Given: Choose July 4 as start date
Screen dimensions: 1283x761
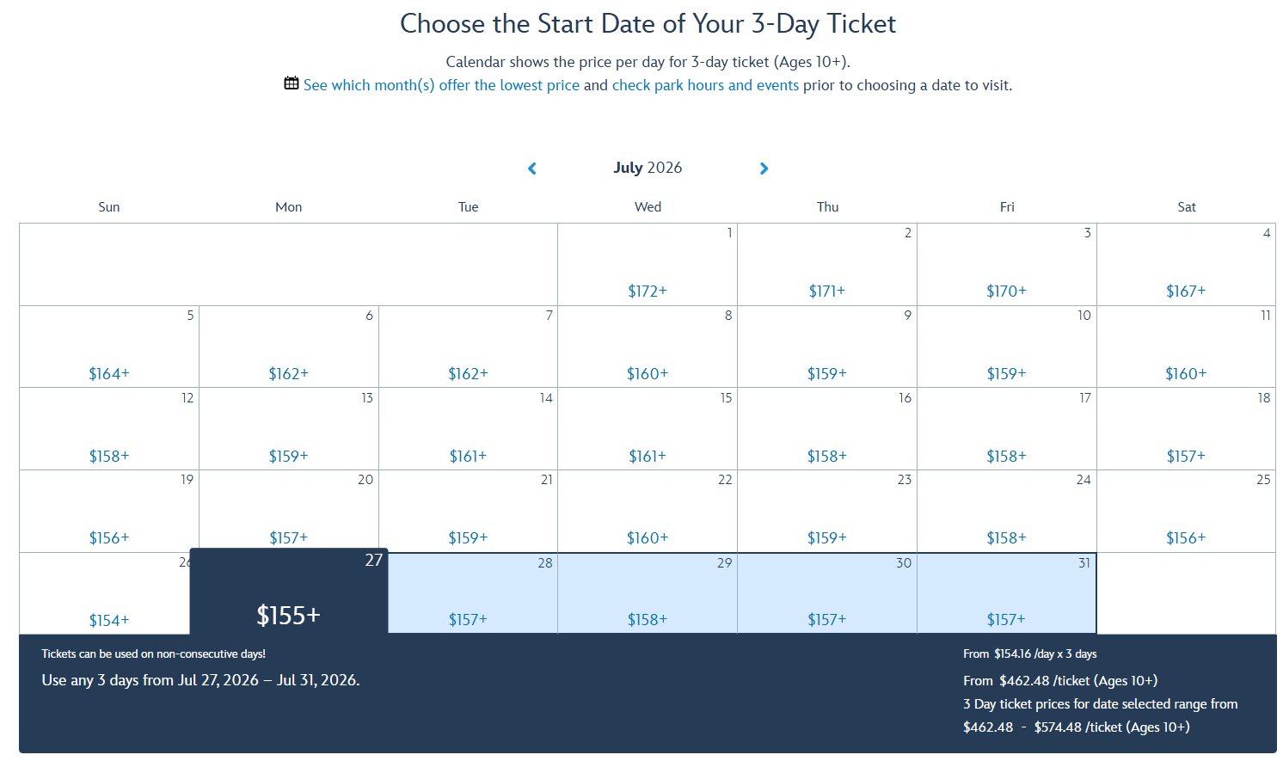Looking at the screenshot, I should (1186, 265).
